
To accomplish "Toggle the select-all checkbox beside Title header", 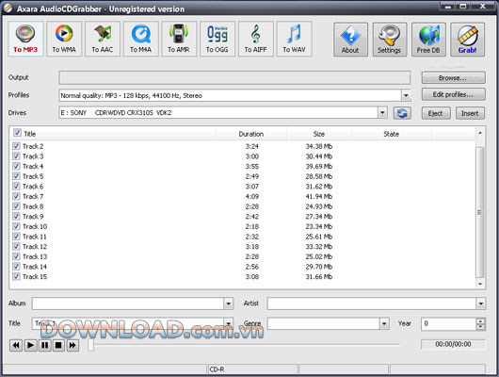I will pyautogui.click(x=17, y=133).
